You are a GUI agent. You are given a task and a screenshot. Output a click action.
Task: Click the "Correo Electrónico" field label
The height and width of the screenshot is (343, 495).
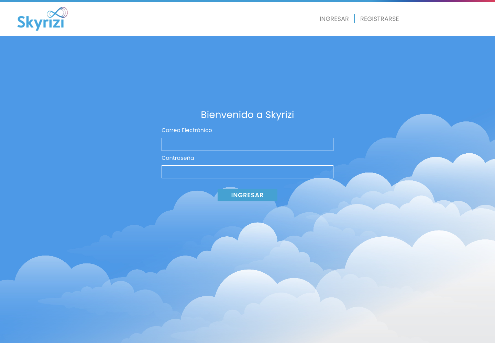coord(187,130)
